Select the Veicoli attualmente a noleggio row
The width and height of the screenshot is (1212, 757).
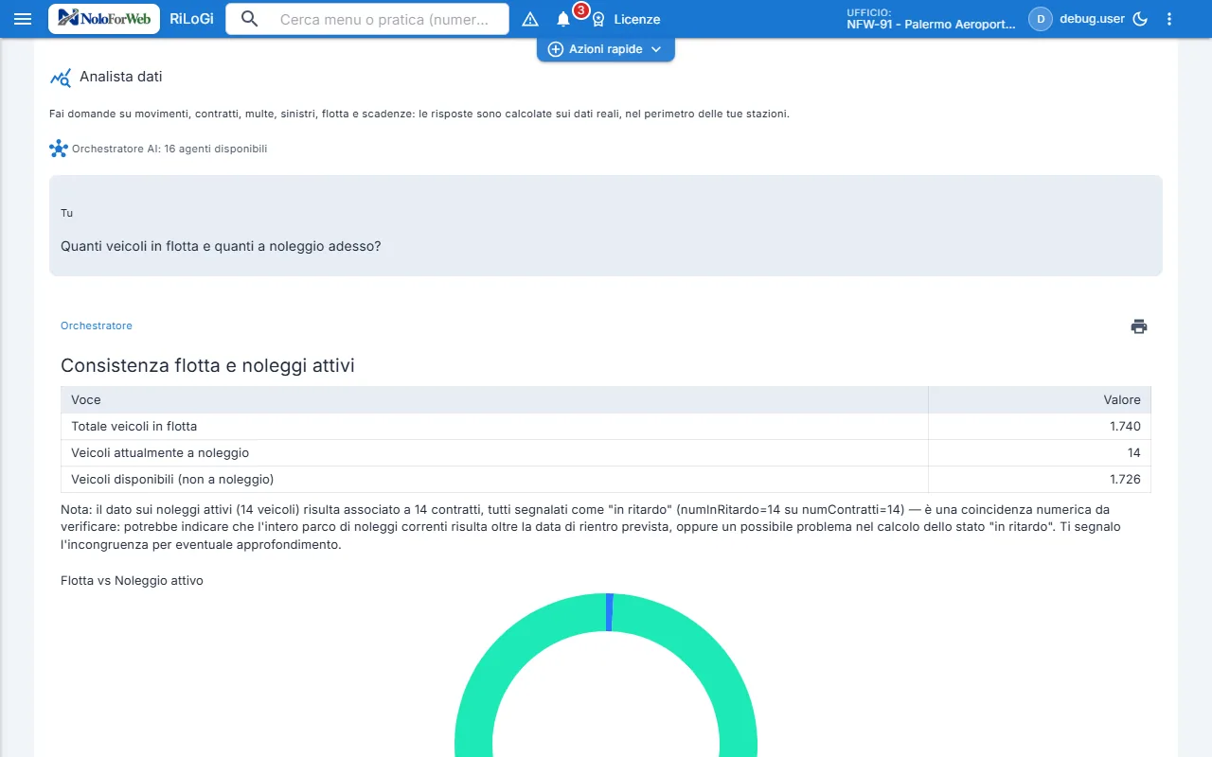point(606,453)
